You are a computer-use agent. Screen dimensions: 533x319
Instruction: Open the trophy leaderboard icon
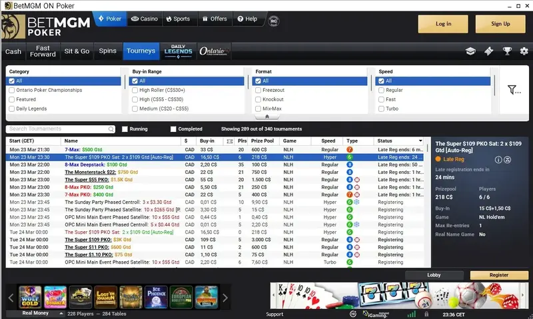[x=507, y=51]
